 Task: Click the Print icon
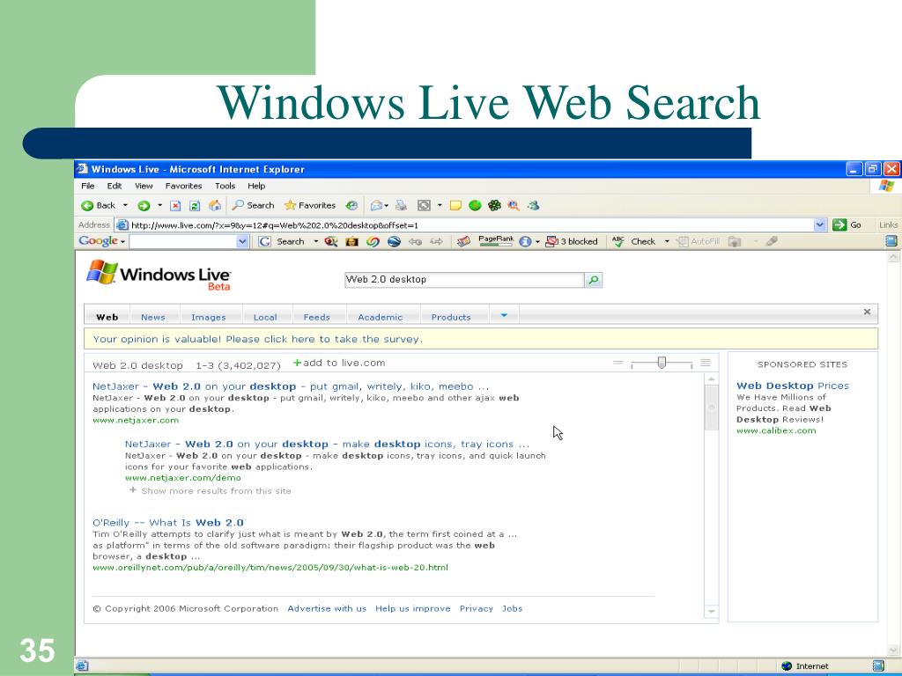[x=401, y=205]
